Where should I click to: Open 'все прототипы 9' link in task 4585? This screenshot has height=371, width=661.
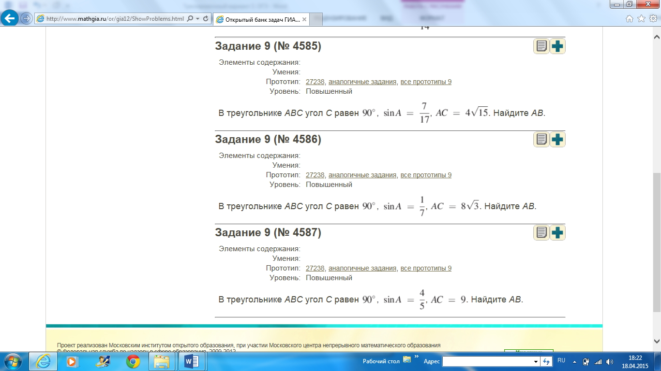tap(426, 82)
